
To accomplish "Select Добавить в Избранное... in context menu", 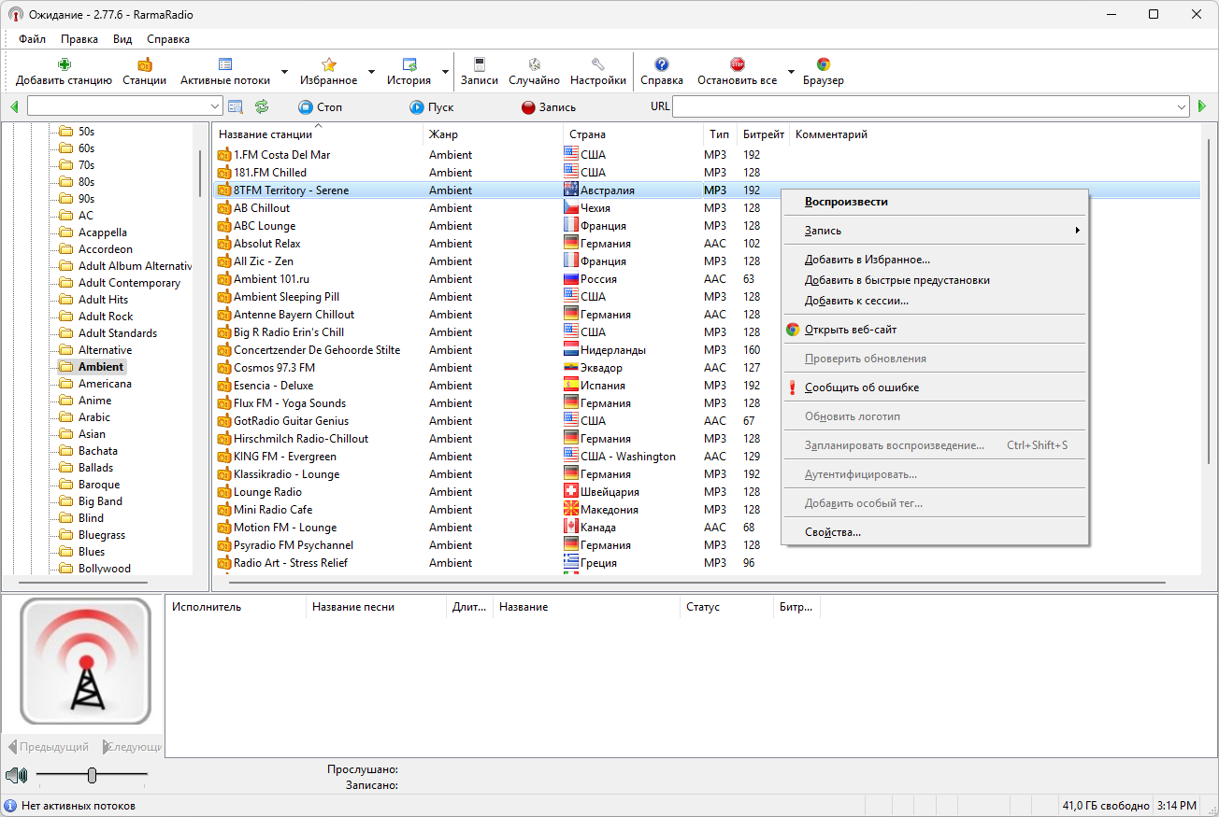I will tap(935, 260).
